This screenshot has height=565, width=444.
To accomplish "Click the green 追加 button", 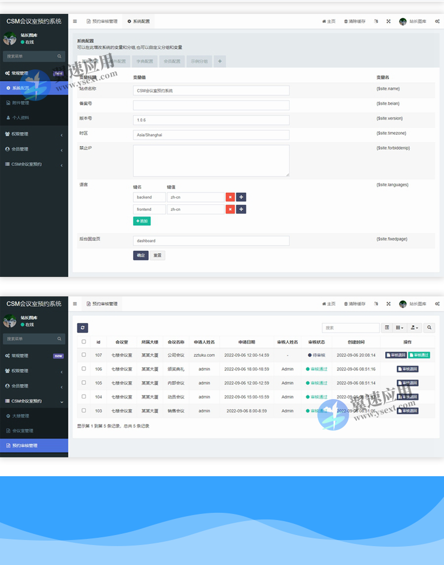I will pyautogui.click(x=142, y=221).
